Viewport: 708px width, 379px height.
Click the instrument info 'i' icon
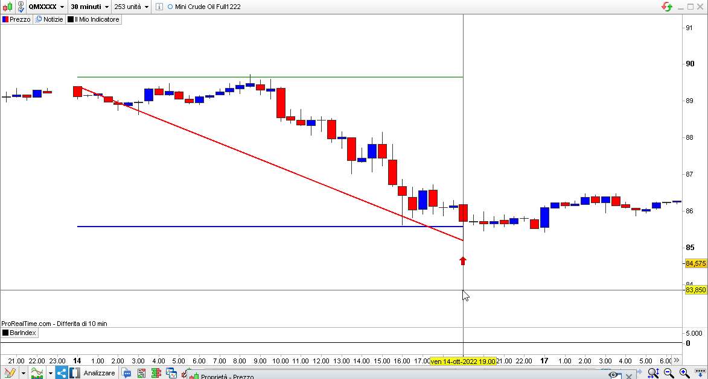point(159,7)
